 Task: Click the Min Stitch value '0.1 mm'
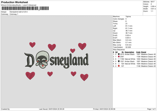click(128, 42)
